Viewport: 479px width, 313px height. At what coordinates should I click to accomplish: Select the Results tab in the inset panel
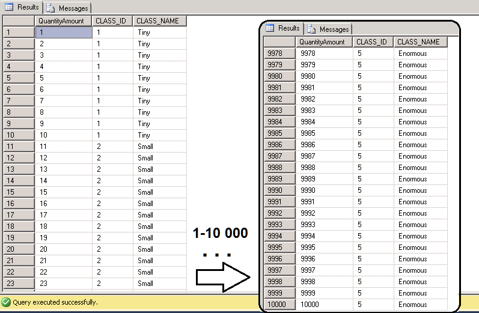click(x=283, y=28)
